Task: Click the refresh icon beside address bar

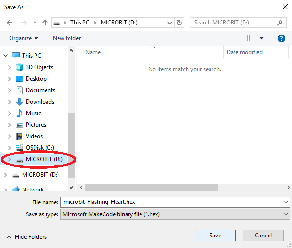Action: tap(180, 23)
